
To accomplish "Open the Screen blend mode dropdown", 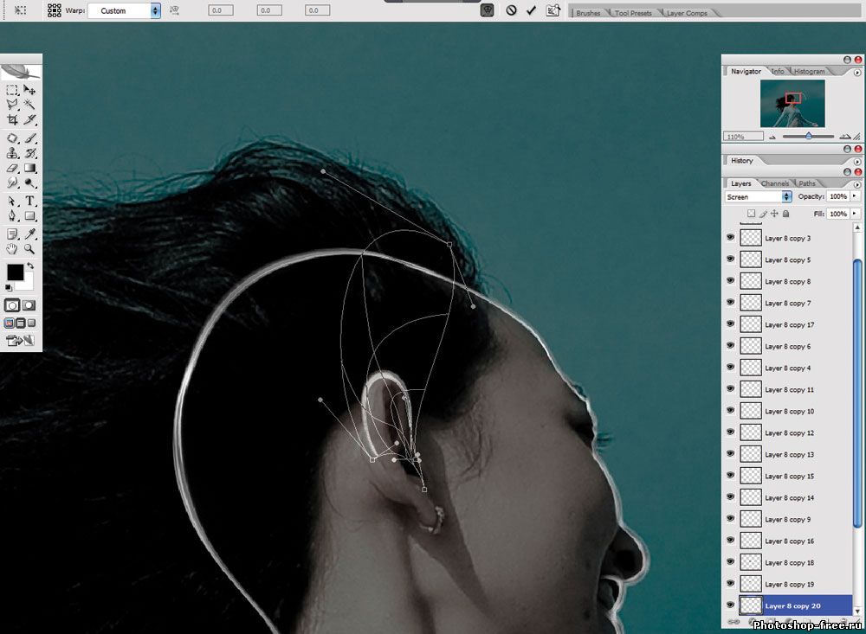I will pyautogui.click(x=786, y=197).
